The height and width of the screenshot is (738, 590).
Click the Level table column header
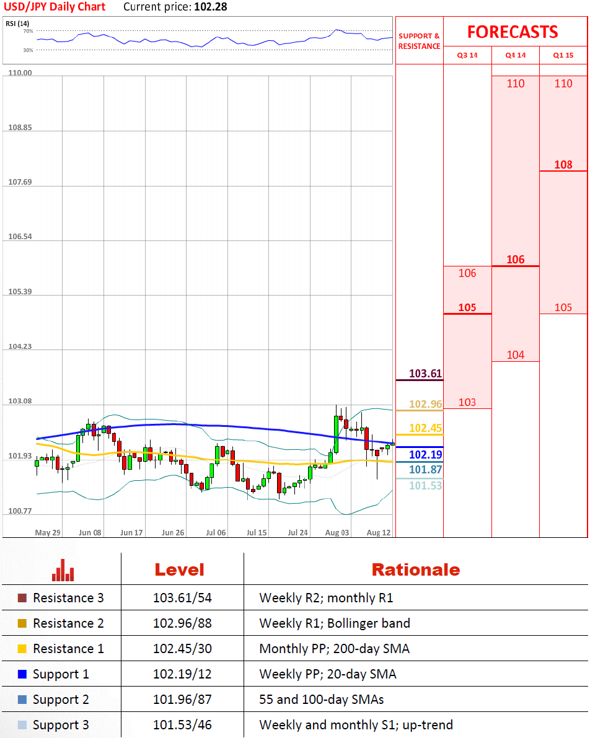pyautogui.click(x=179, y=570)
